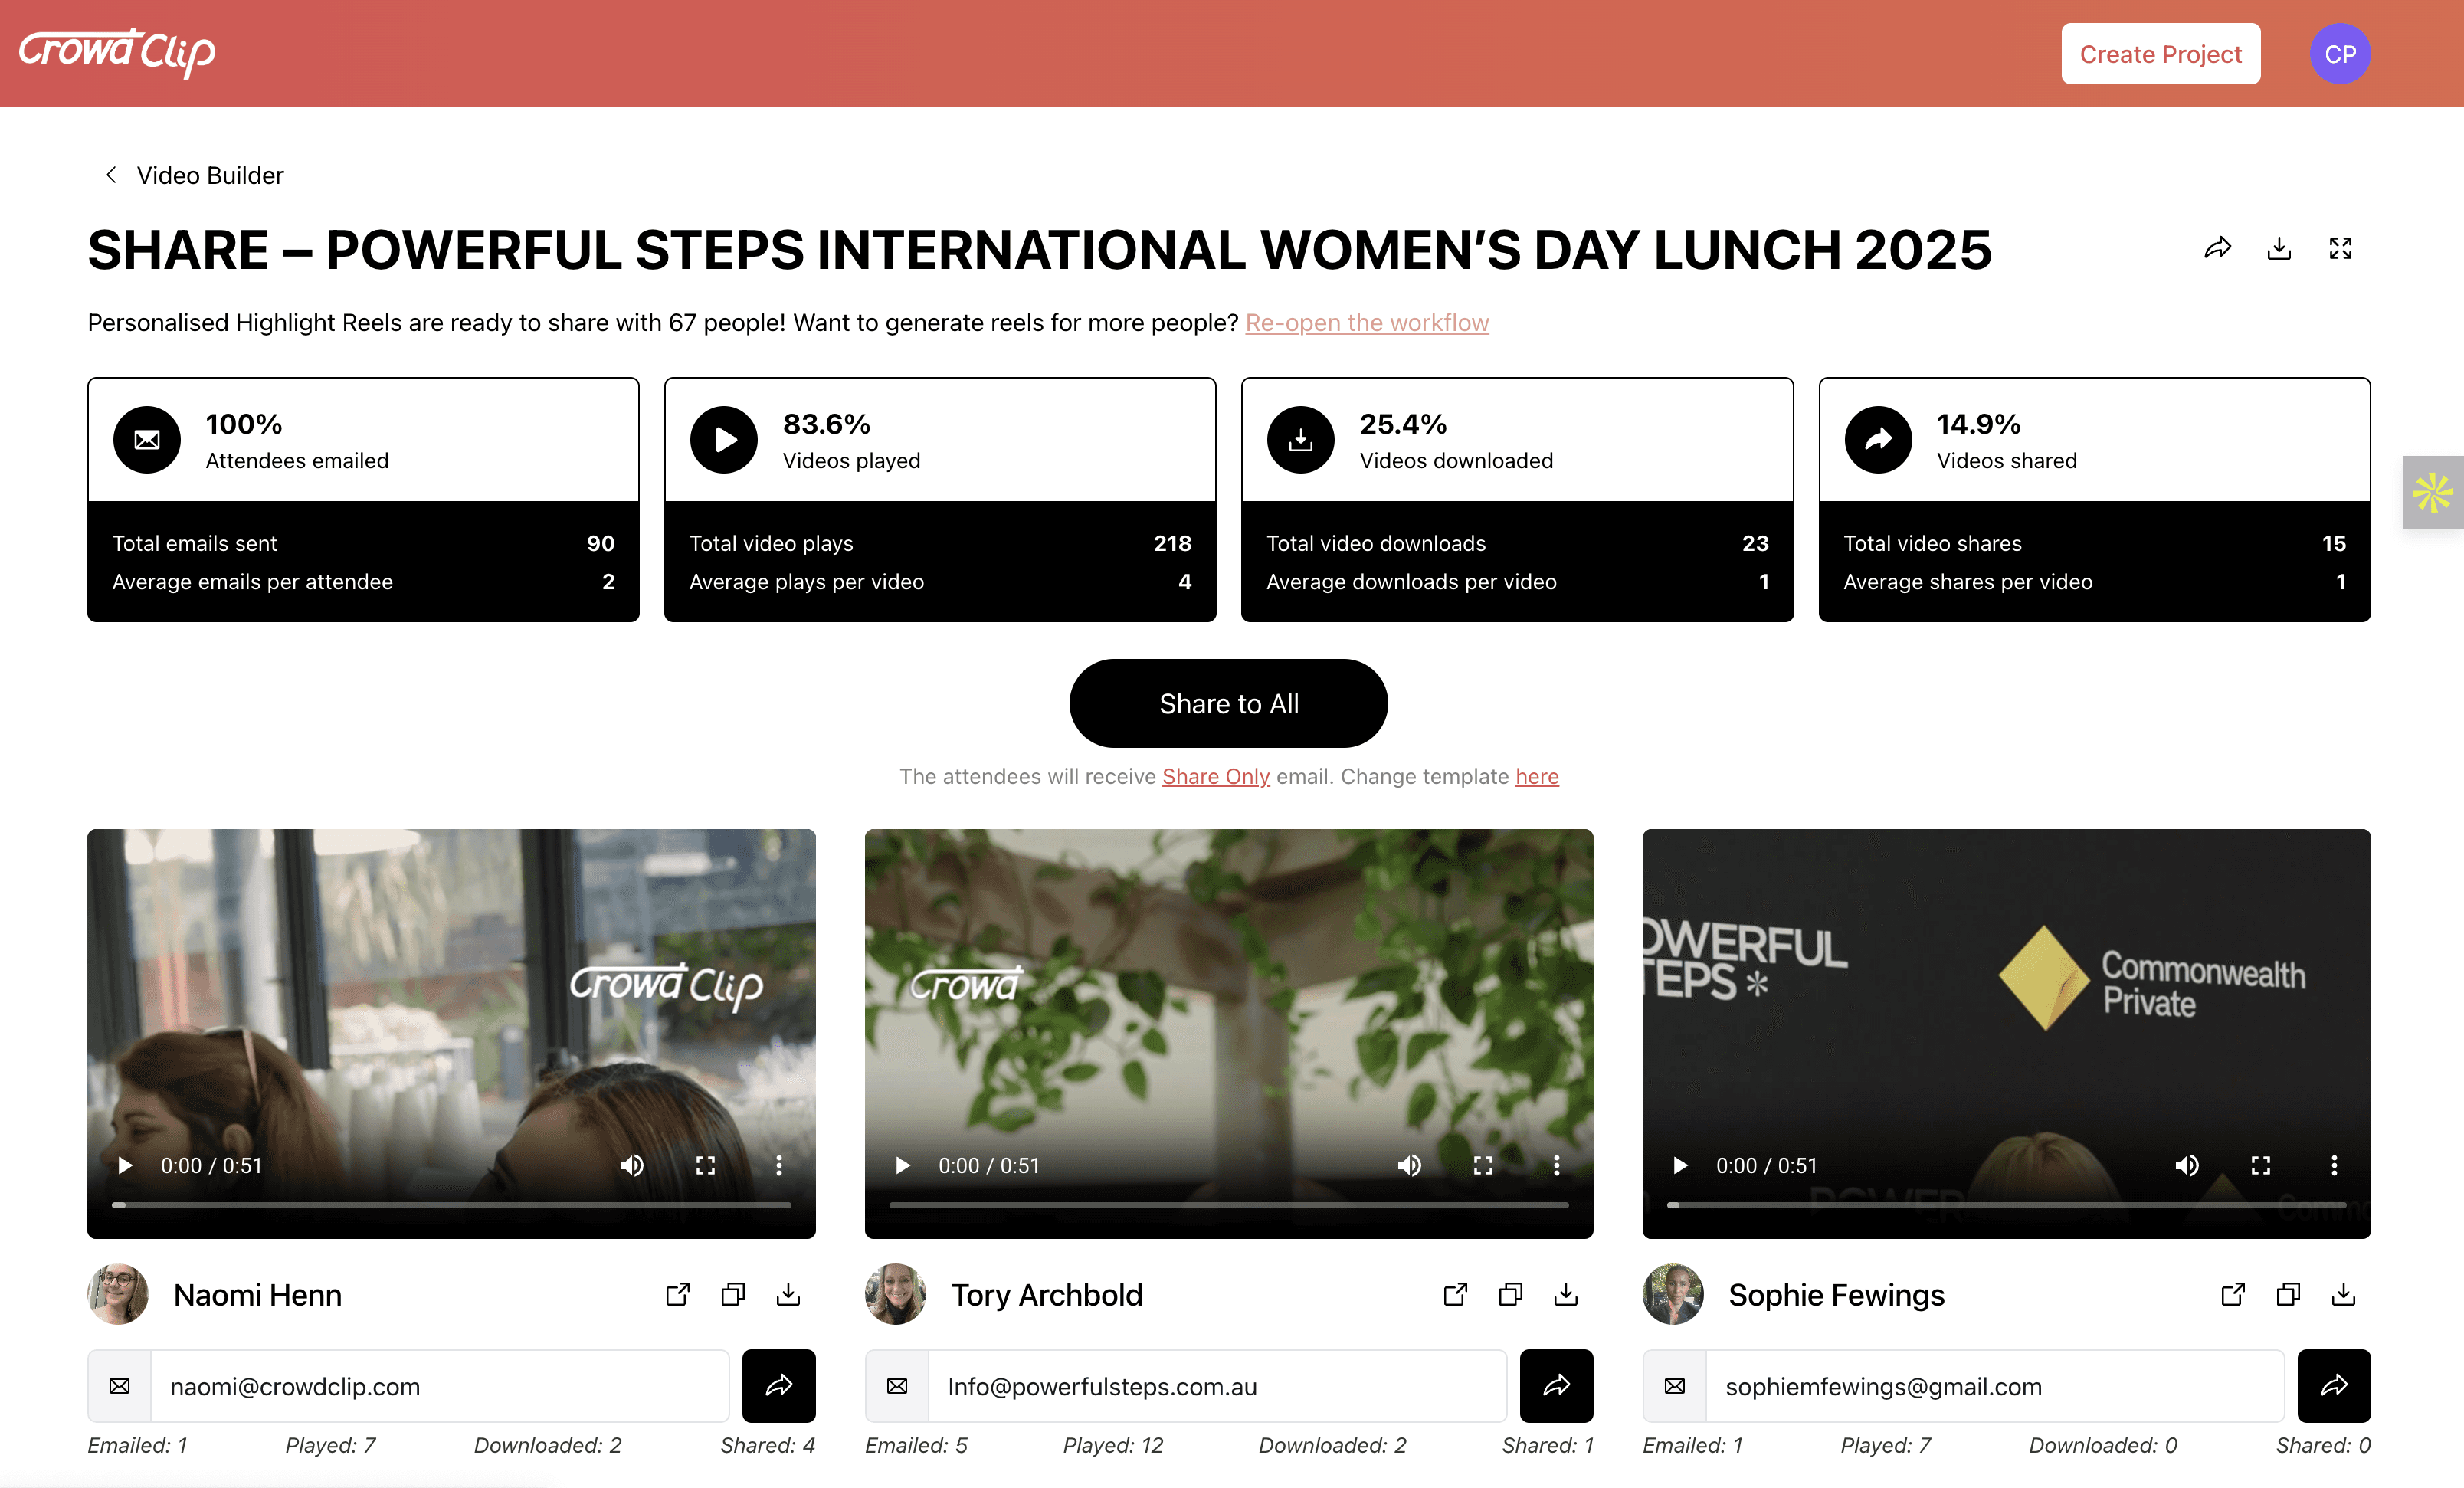
Task: Open more options on Sophie Fewings' video
Action: (2335, 1165)
